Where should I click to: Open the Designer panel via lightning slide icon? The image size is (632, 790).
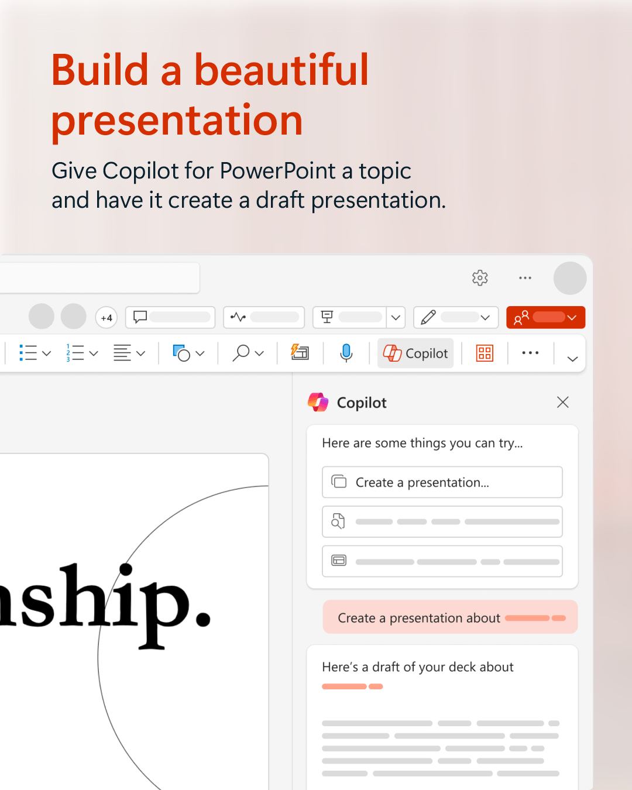300,353
